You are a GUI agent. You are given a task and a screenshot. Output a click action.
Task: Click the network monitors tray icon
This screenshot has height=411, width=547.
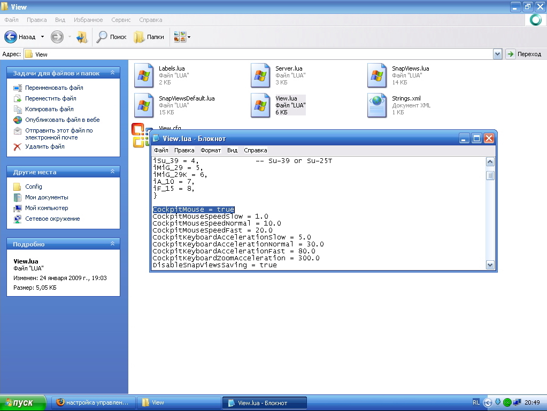click(517, 402)
